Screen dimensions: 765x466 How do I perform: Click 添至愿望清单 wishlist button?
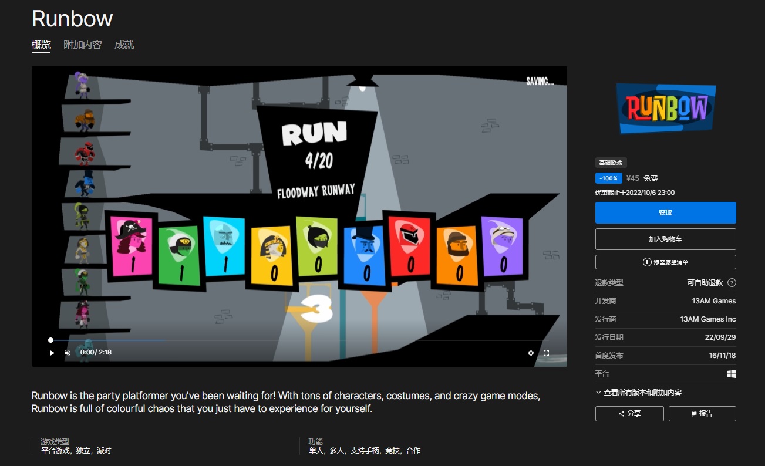coord(665,262)
